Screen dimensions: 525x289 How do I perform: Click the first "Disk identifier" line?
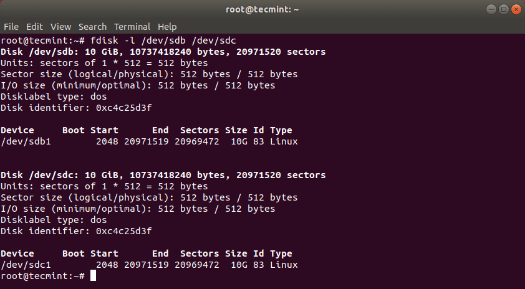pyautogui.click(x=76, y=108)
